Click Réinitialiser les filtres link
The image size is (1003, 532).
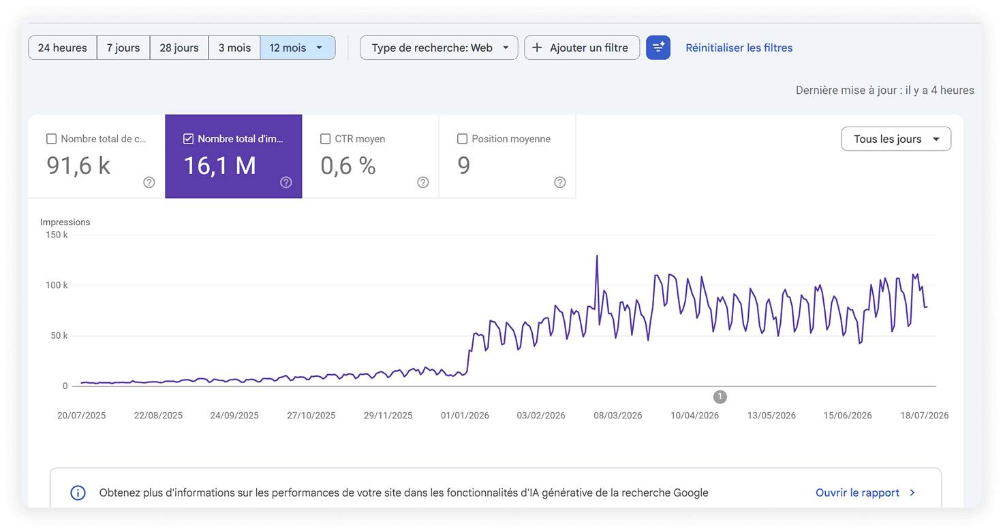(x=739, y=48)
